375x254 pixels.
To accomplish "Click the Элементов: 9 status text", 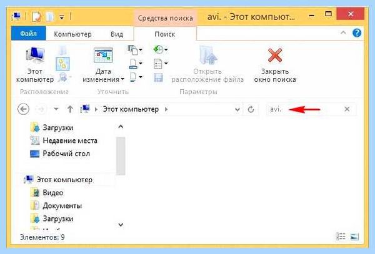I will coord(42,237).
